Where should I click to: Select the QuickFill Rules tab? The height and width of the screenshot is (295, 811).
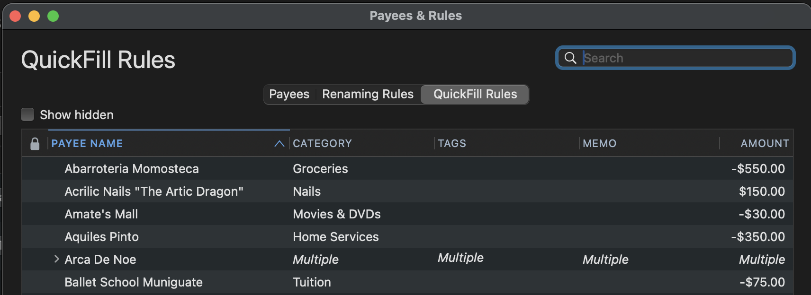(475, 94)
